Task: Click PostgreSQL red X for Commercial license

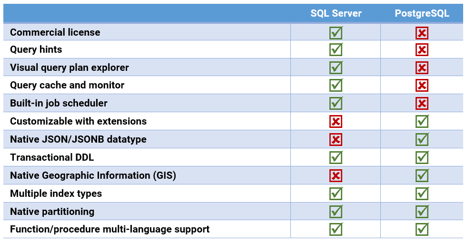Action: [x=422, y=33]
